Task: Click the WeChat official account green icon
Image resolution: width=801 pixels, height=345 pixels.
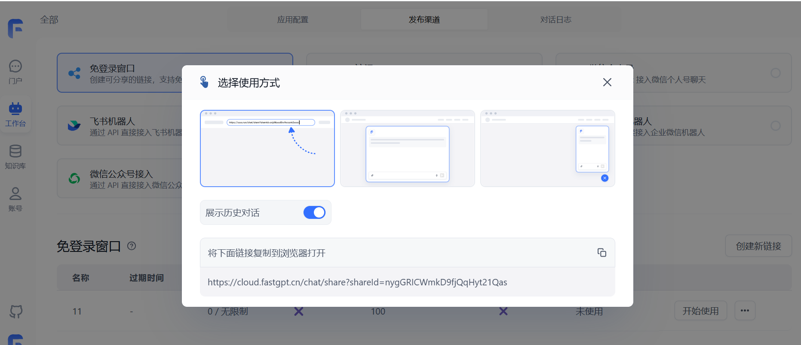Action: tap(74, 178)
